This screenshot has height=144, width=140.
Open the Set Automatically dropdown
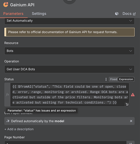[x=69, y=21]
